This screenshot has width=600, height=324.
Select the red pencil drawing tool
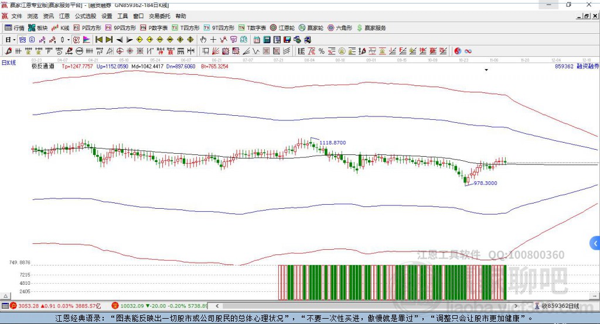(8, 51)
